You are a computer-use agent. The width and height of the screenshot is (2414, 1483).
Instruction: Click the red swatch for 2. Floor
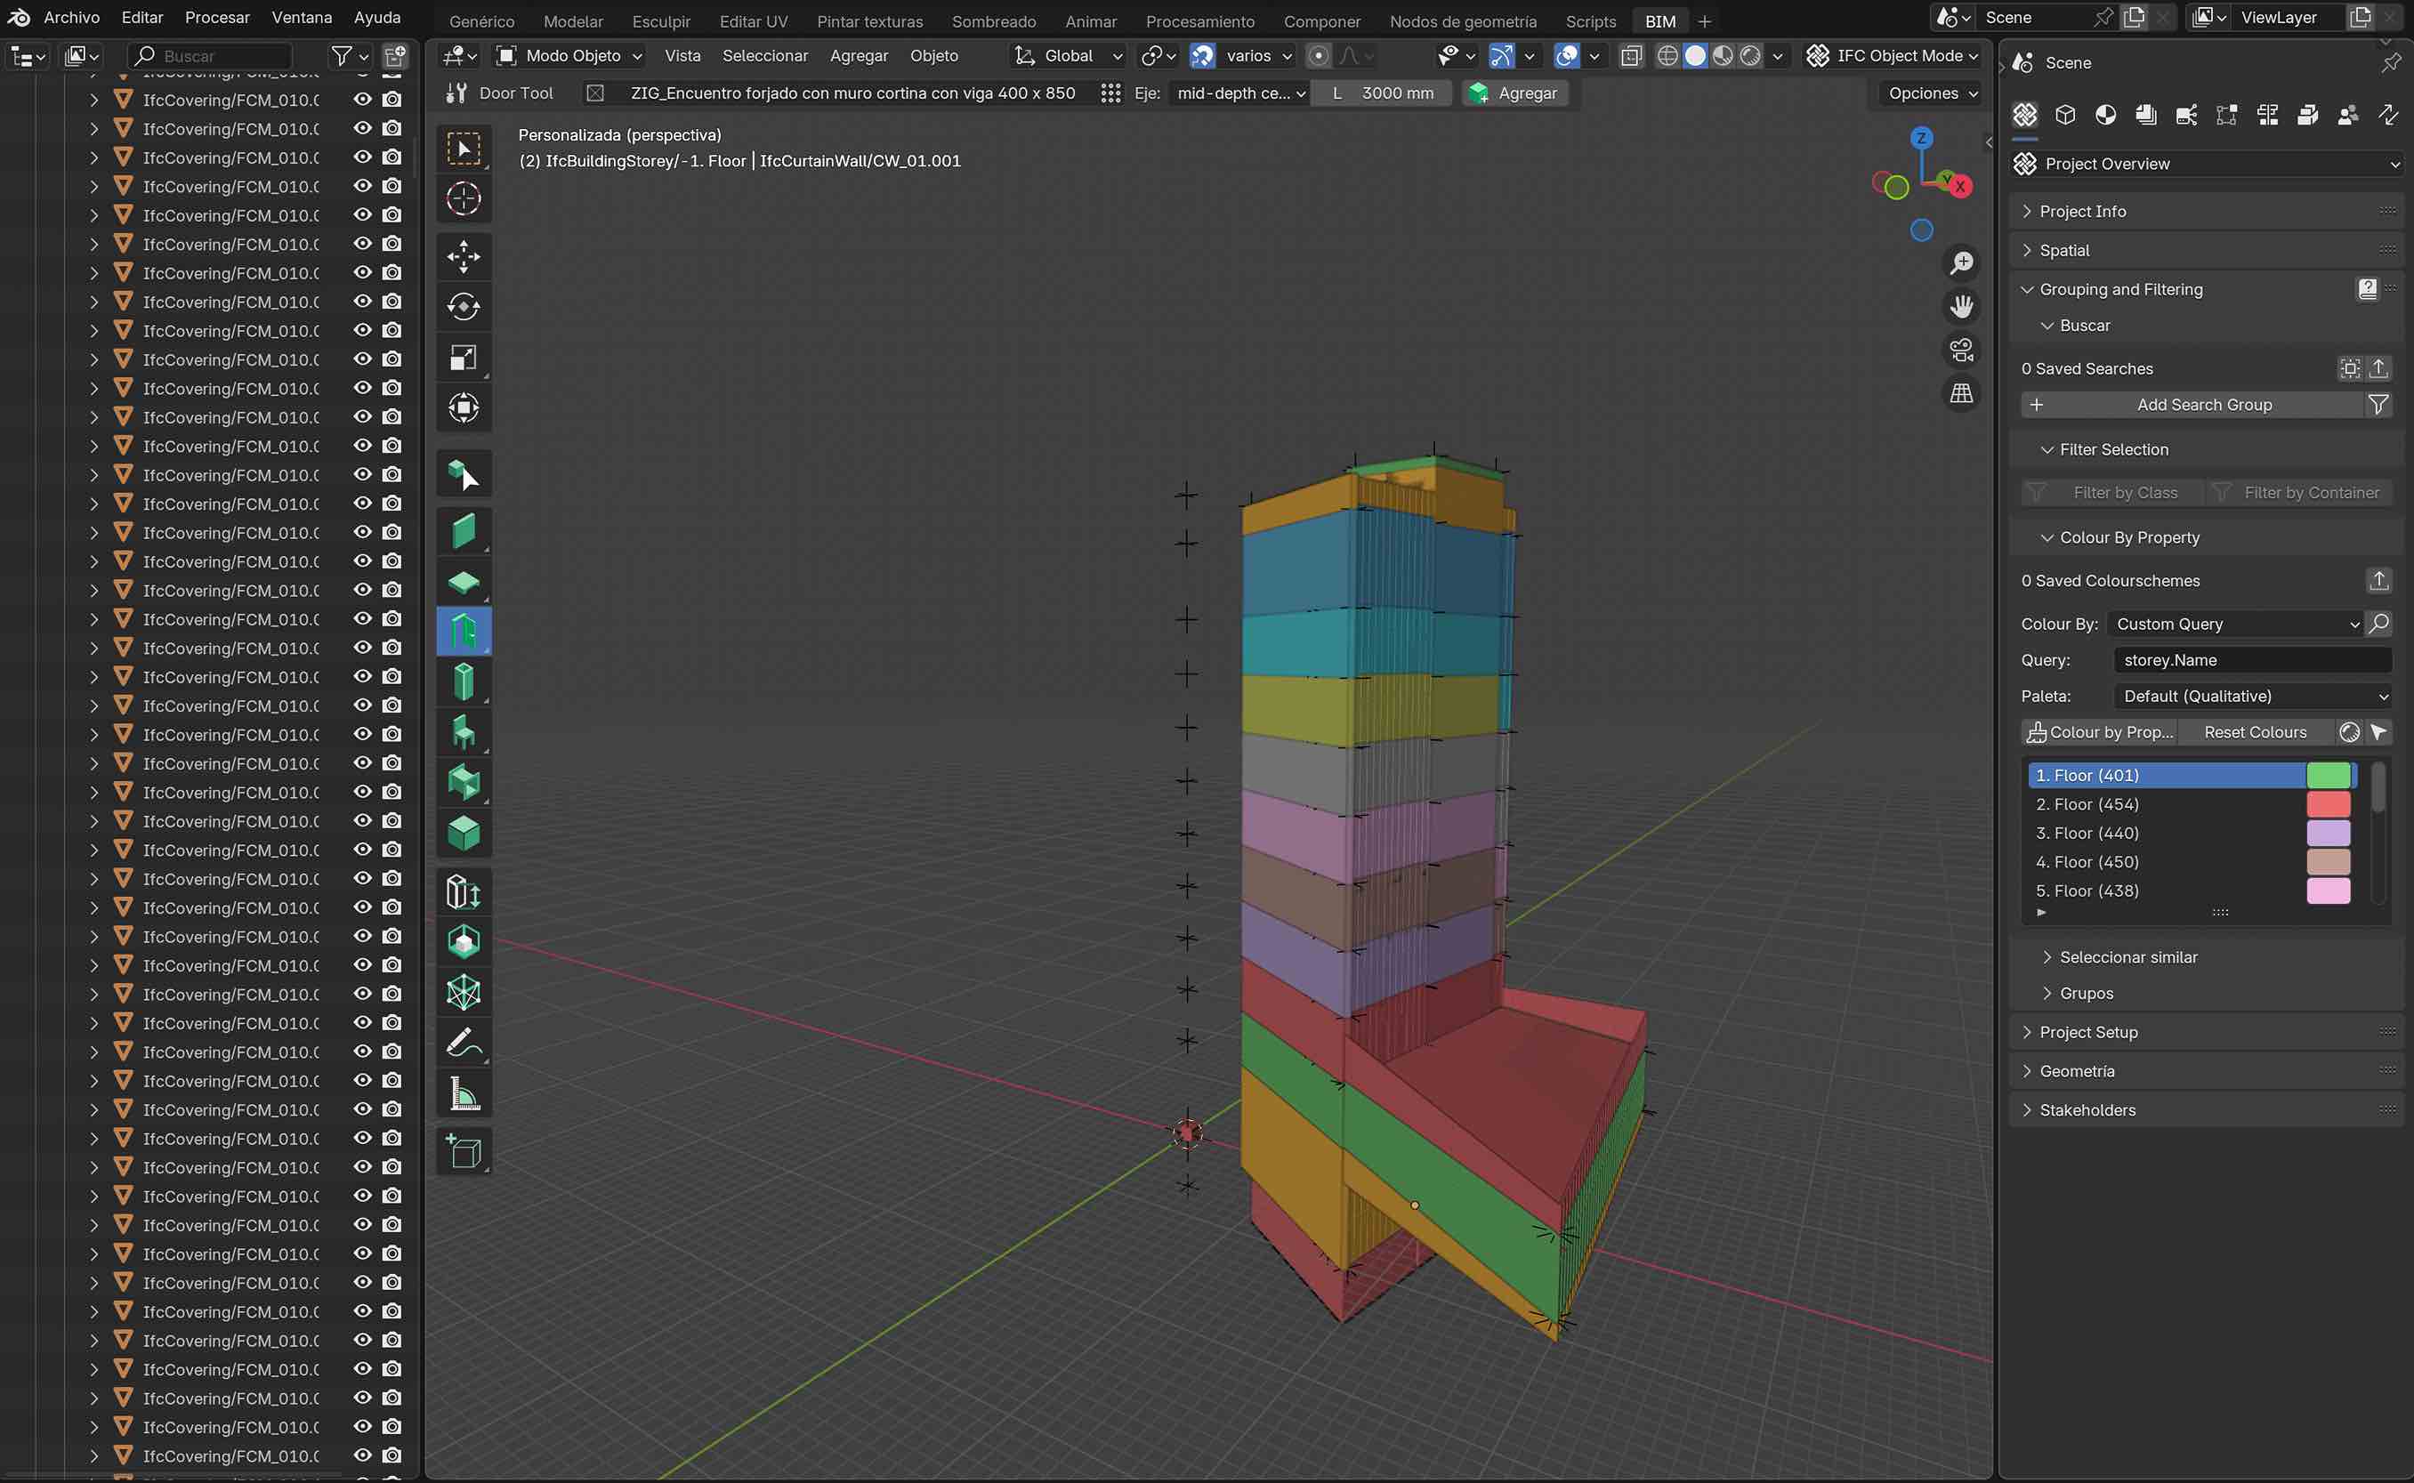(x=2329, y=804)
